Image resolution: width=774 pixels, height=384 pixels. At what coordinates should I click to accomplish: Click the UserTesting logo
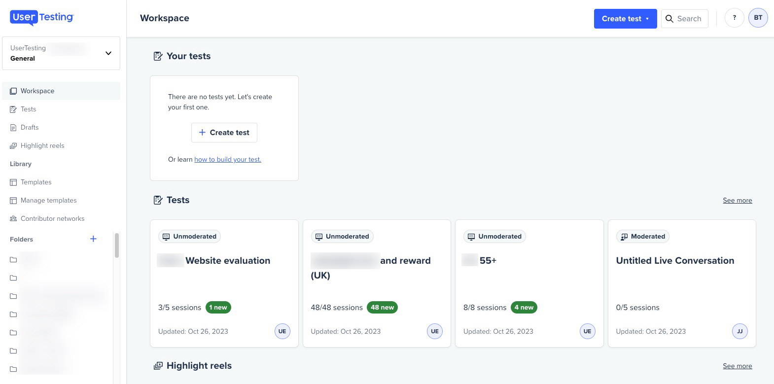tap(42, 18)
